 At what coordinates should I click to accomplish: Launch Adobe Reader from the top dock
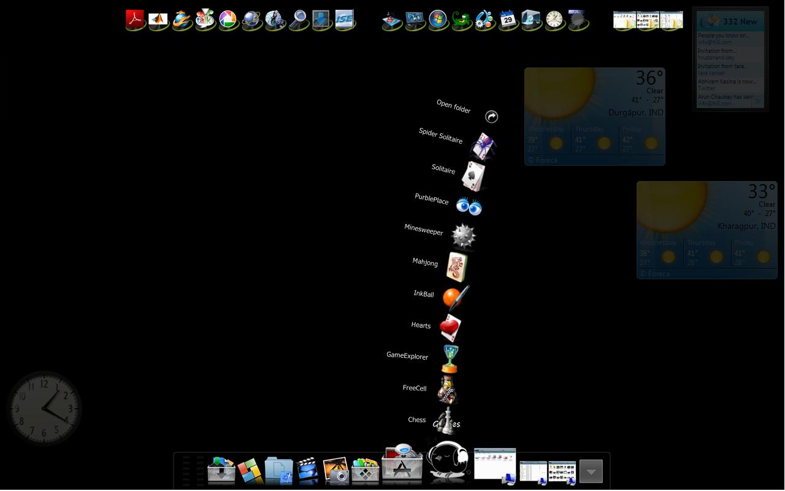(x=136, y=19)
